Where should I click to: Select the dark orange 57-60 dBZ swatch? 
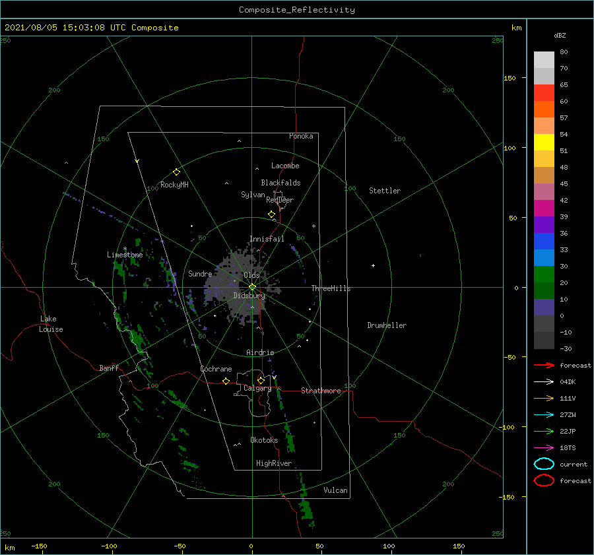click(x=544, y=110)
